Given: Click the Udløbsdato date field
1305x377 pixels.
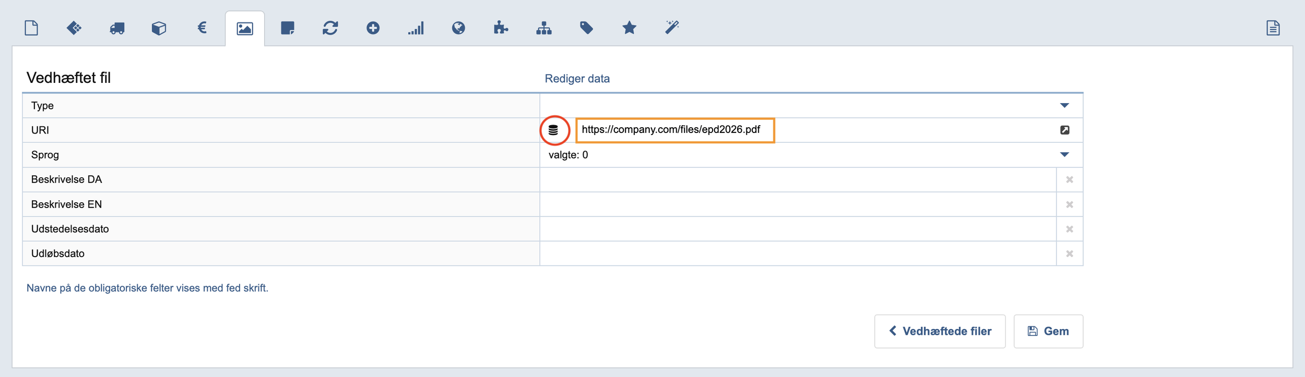Looking at the screenshot, I should pyautogui.click(x=798, y=253).
